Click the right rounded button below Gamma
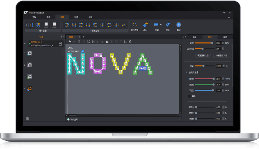The height and width of the screenshot is (149, 259). pos(221,55)
